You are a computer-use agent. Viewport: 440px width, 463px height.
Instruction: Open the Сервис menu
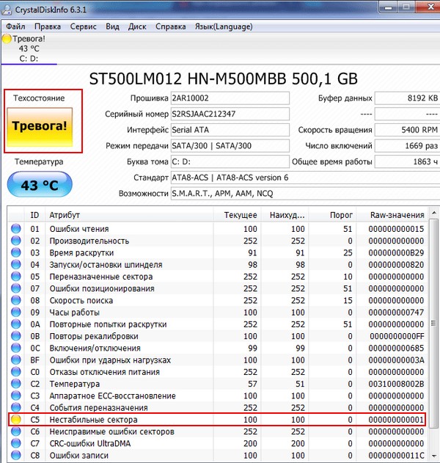[83, 26]
